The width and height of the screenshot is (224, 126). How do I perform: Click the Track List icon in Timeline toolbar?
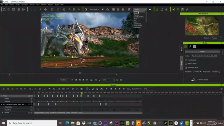(3, 89)
